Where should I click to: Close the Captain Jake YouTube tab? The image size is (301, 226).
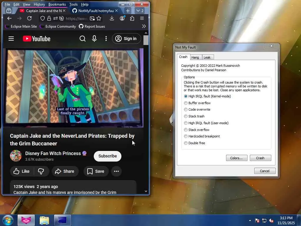(64, 11)
